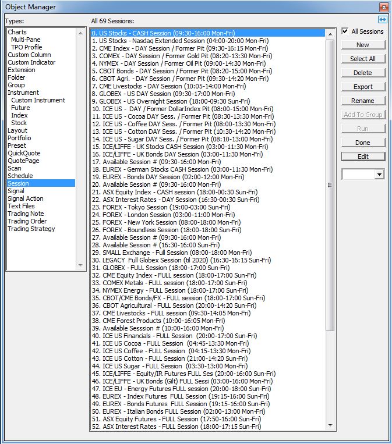Select Future type
Screen dimensions: 392x444
(20, 108)
